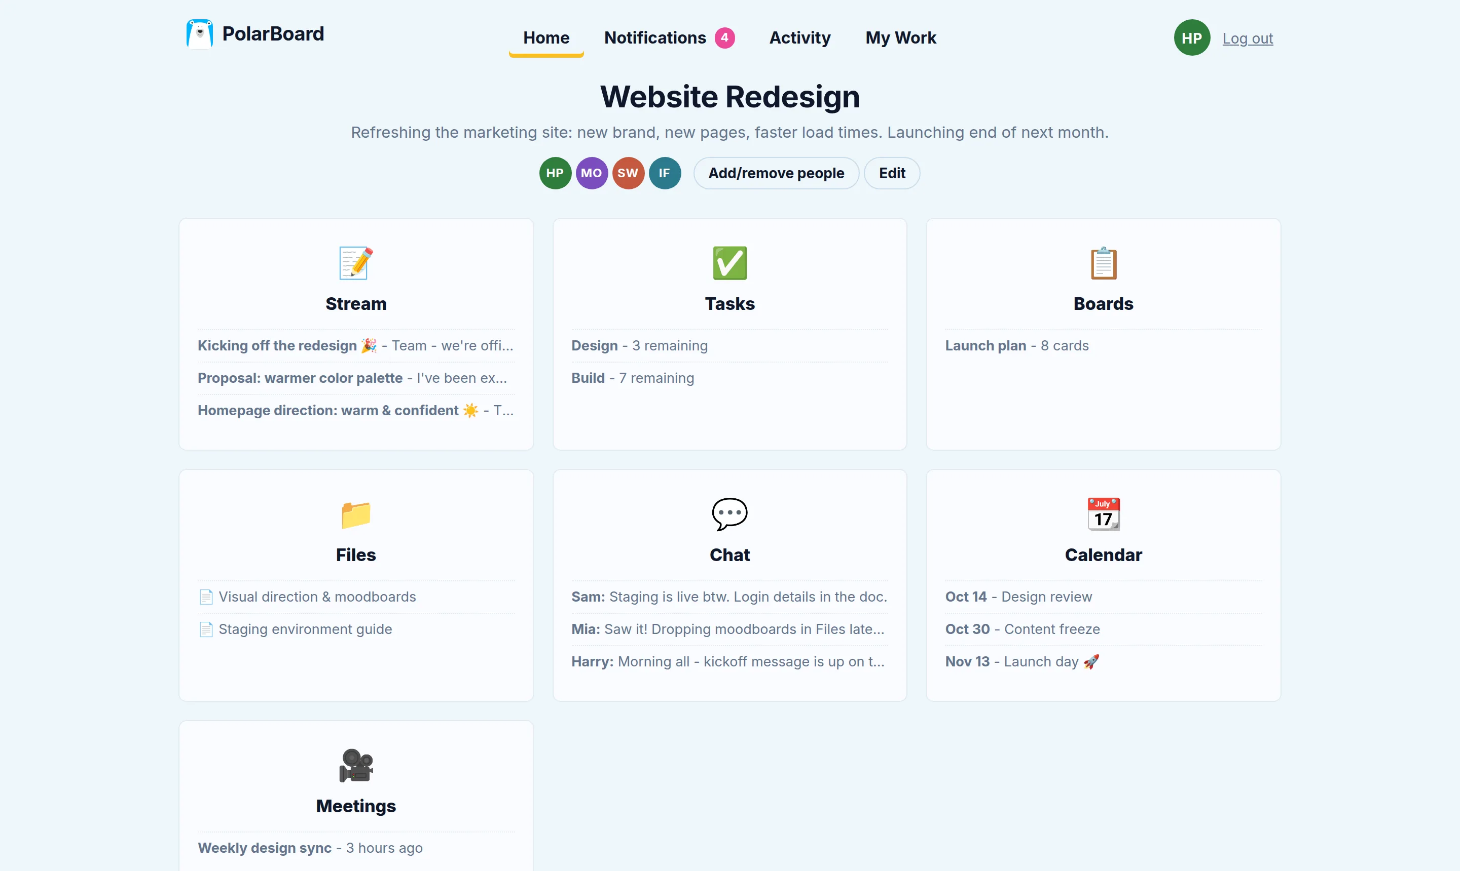1460x871 pixels.
Task: Click the document icon next to Staging environment guide
Action: tap(206, 629)
